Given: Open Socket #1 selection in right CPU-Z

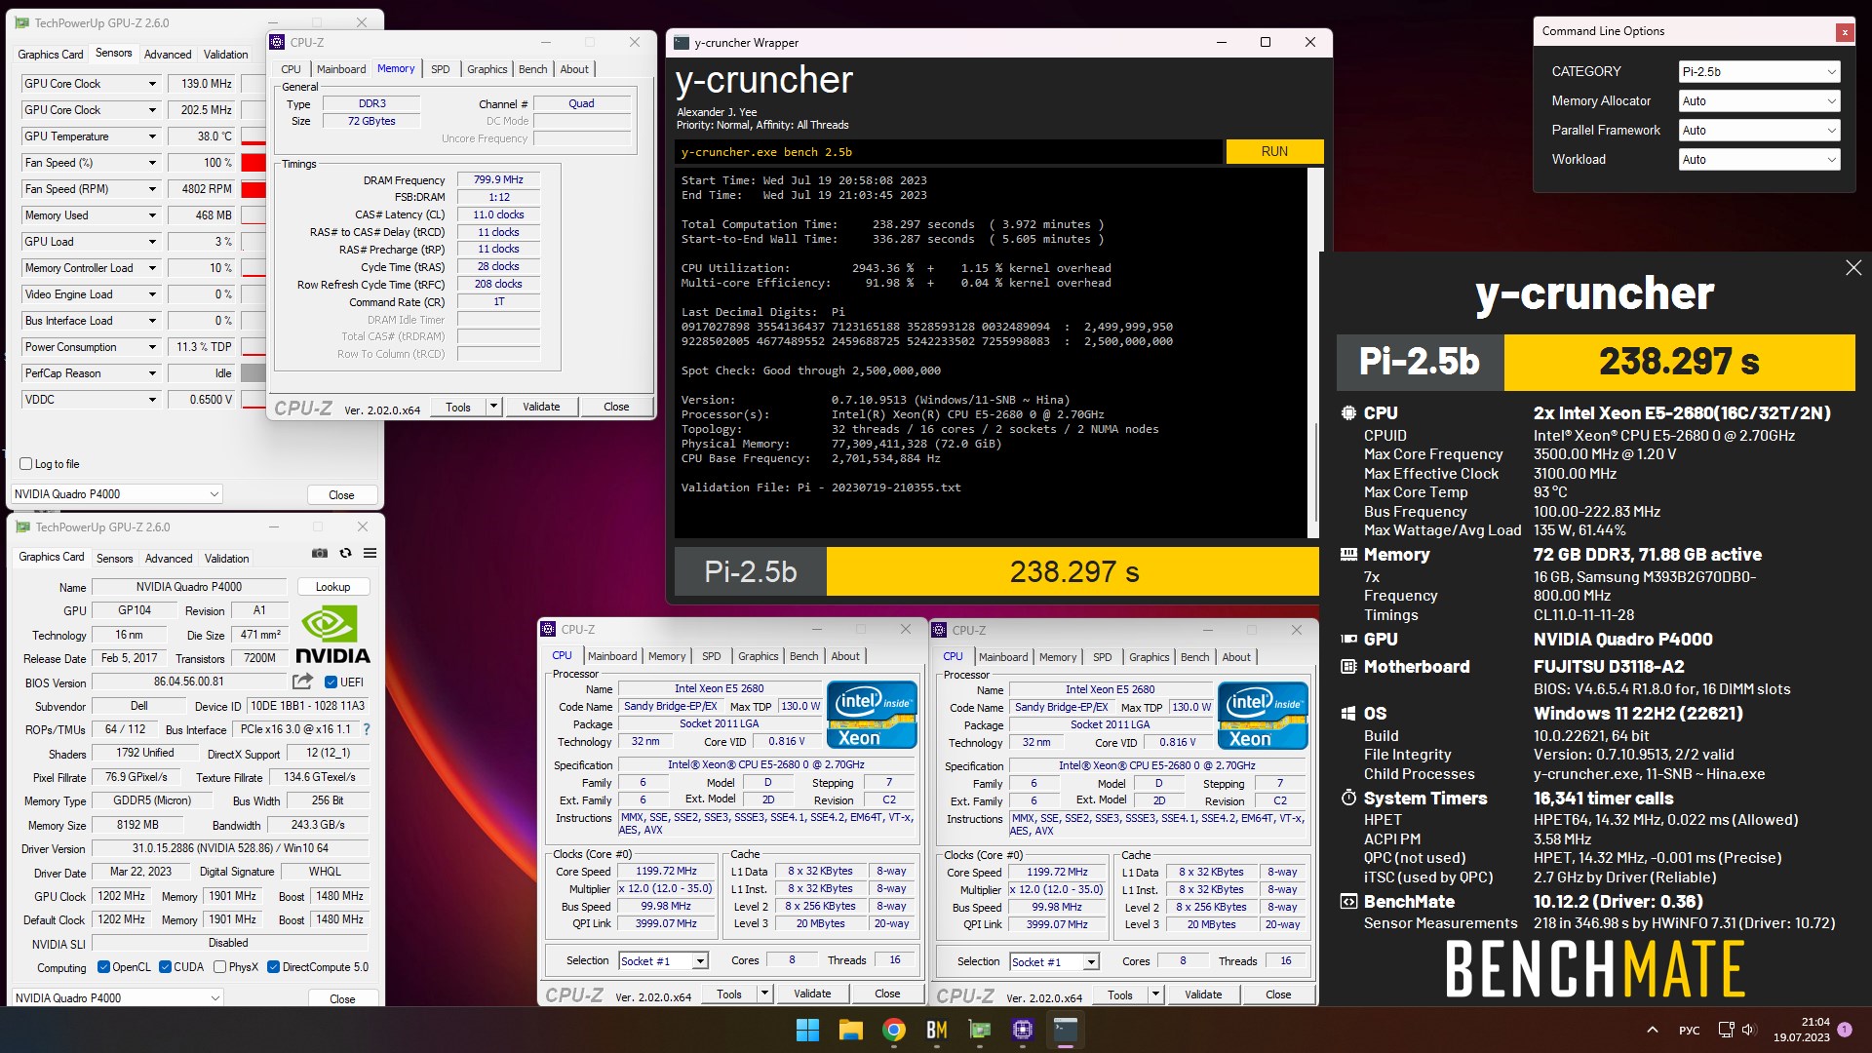Looking at the screenshot, I should pos(1054,962).
